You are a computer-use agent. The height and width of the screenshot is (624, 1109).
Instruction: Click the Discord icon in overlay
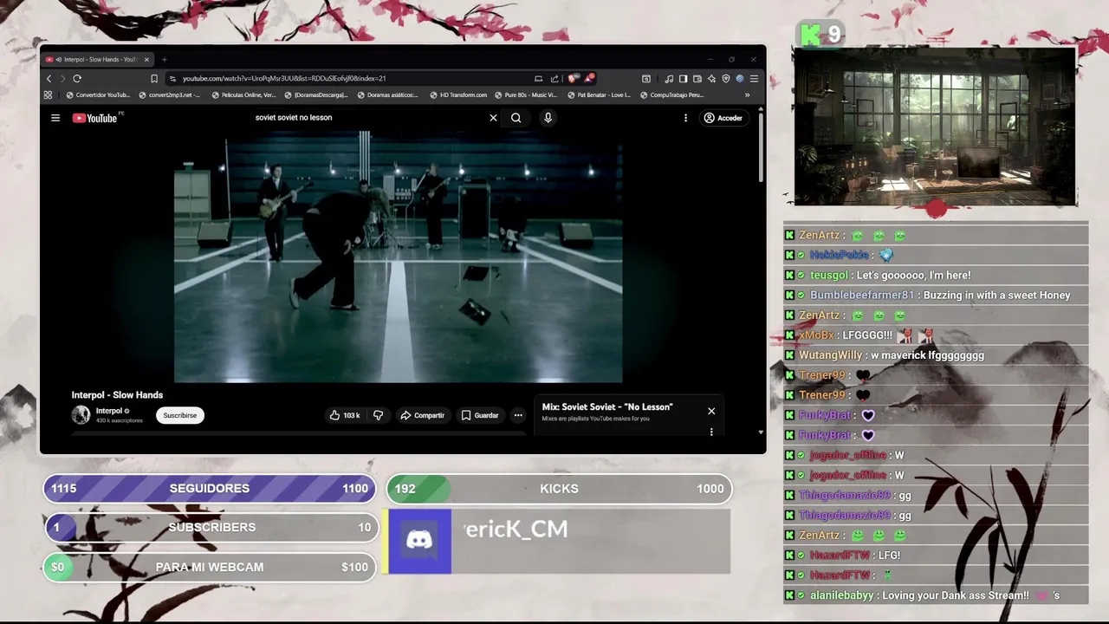click(419, 541)
